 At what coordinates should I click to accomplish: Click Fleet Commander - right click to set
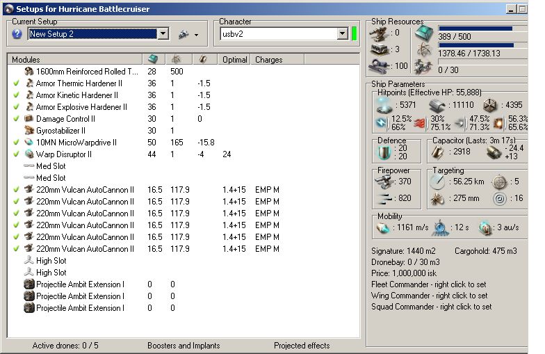(428, 284)
